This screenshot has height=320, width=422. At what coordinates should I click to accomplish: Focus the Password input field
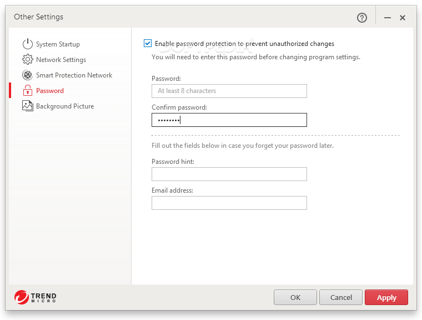coord(229,91)
